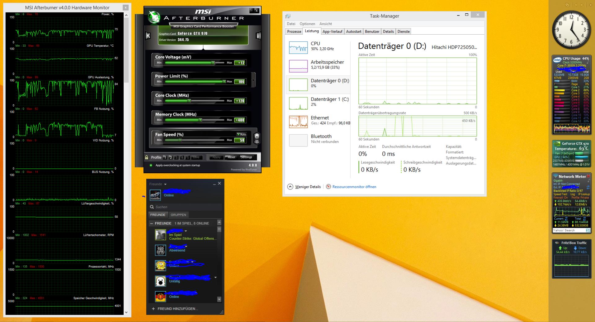Image resolution: width=595 pixels, height=322 pixels.
Task: Click the Intel logo in the CPU Usage gadget
Action: pyautogui.click(x=557, y=60)
